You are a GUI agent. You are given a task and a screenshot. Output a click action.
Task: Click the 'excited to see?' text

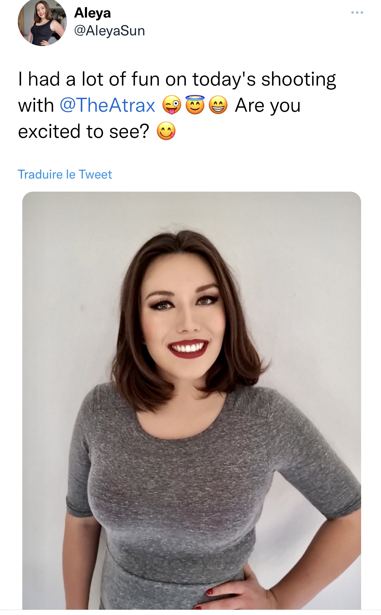tap(83, 132)
